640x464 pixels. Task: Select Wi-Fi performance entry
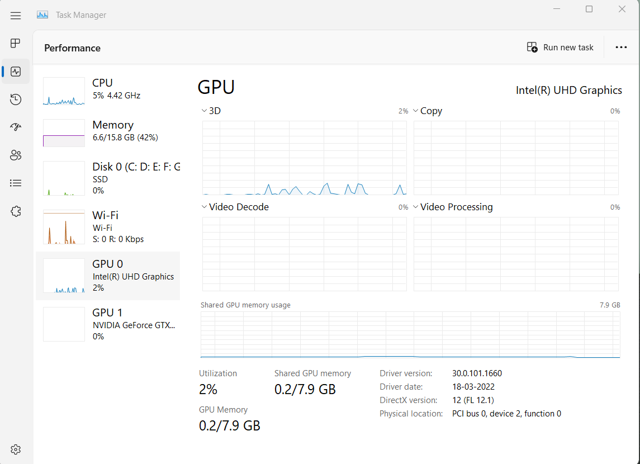pyautogui.click(x=108, y=227)
